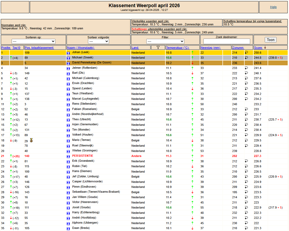Click the red down arrow in David Pennekamp's row

pos(192,63)
